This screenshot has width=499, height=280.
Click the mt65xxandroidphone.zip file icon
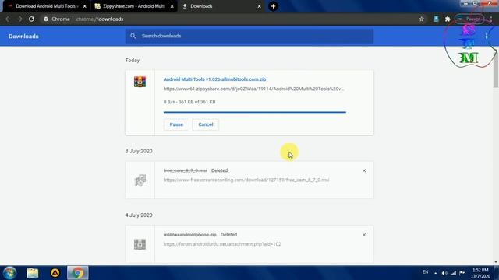tap(140, 244)
